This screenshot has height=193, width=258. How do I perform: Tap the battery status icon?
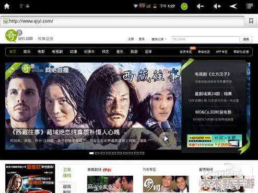click(155, 6)
